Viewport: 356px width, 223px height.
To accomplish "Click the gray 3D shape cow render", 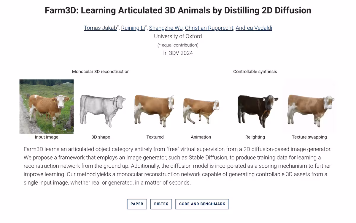I will (x=103, y=111).
